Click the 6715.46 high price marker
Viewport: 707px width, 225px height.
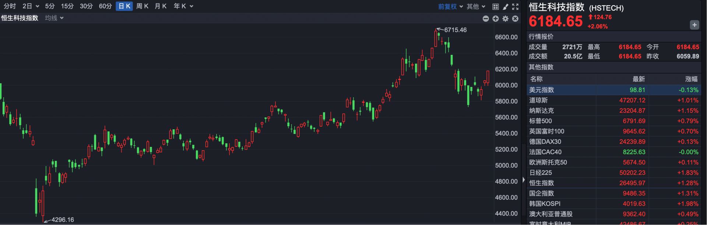(x=455, y=30)
